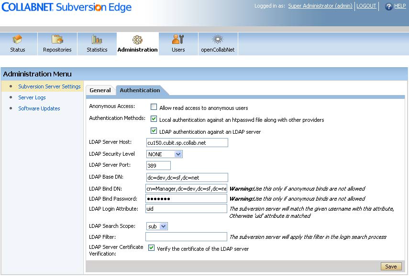409x278 pixels.
Task: Toggle LDAP authentication against an LDAP server
Action: [154, 131]
